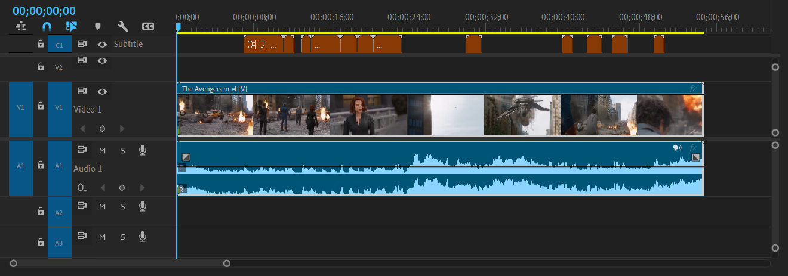Viewport: 788px width, 276px height.
Task: Lock the A3 track
Action: coord(41,243)
